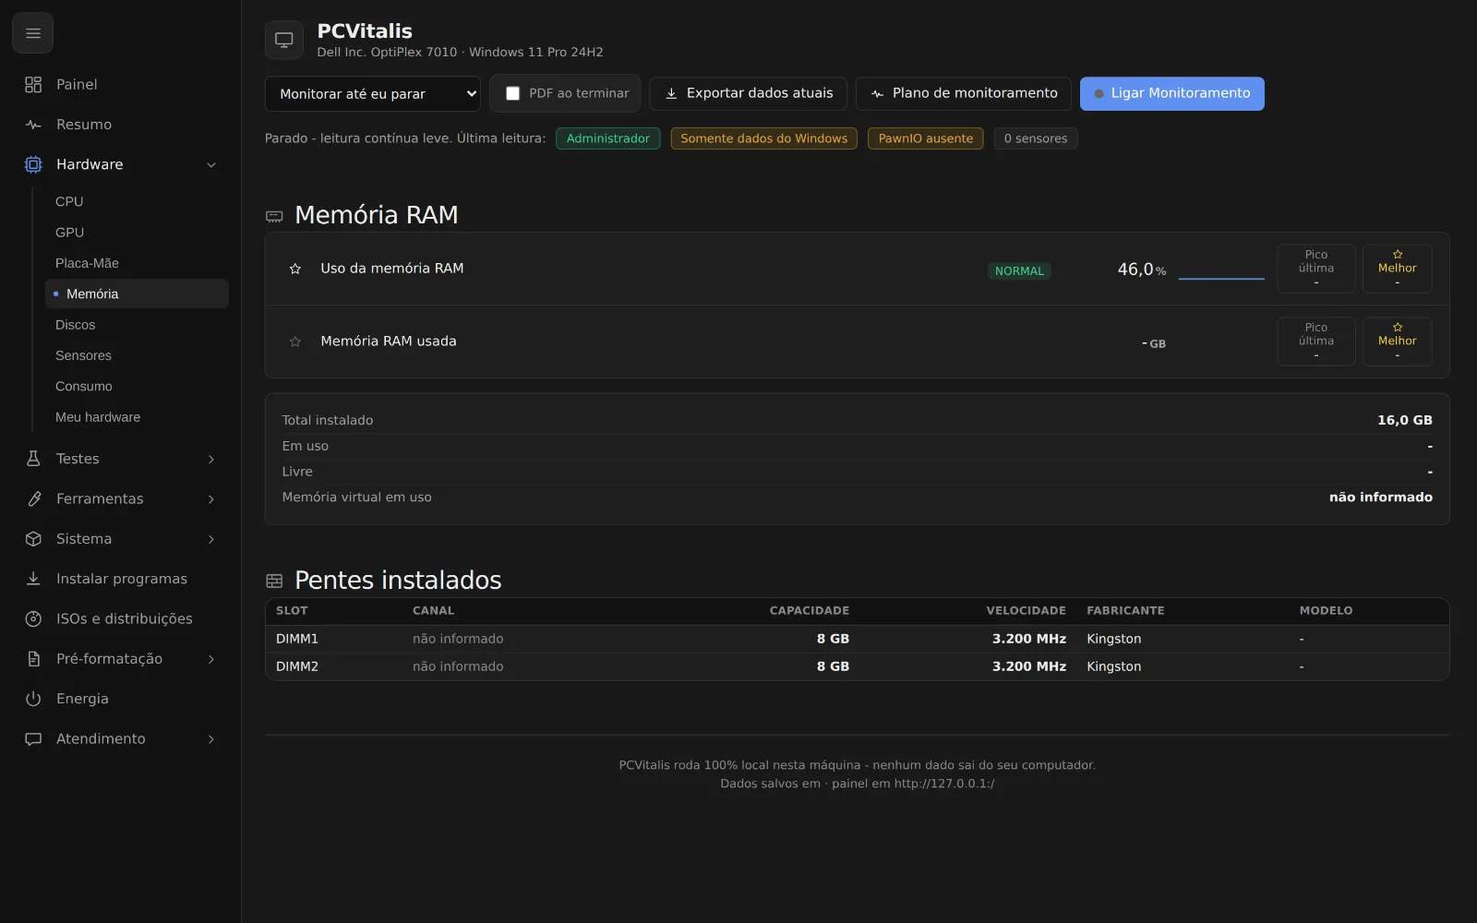Click the Energia sidebar label
Viewport: 1477px width, 923px height.
(82, 699)
